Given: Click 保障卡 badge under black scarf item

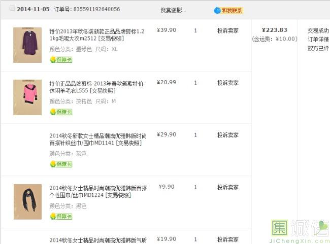Looking at the screenshot, I should 61,216.
